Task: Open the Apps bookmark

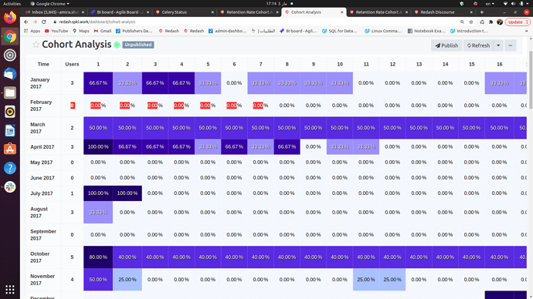Action: tap(32, 31)
